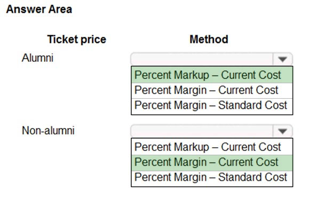Choose the last entry in Alumni option list
The width and height of the screenshot is (317, 207).
(x=212, y=106)
